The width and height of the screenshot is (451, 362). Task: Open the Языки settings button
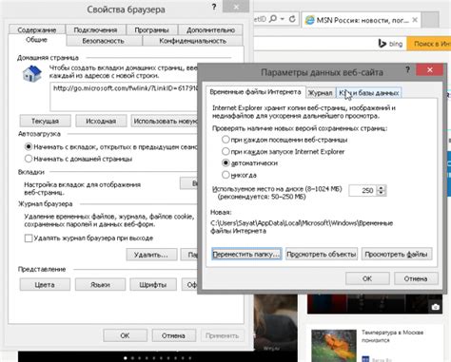(x=100, y=285)
